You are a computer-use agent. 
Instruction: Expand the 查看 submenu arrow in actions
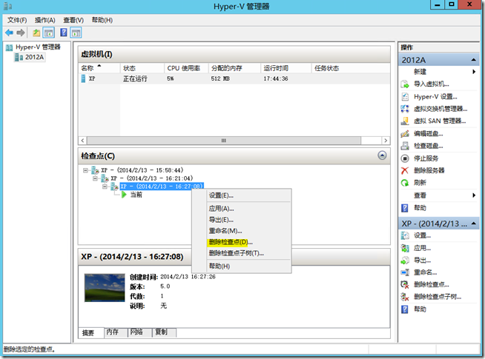[474, 195]
